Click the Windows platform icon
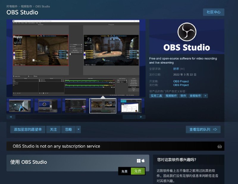 tap(139, 161)
